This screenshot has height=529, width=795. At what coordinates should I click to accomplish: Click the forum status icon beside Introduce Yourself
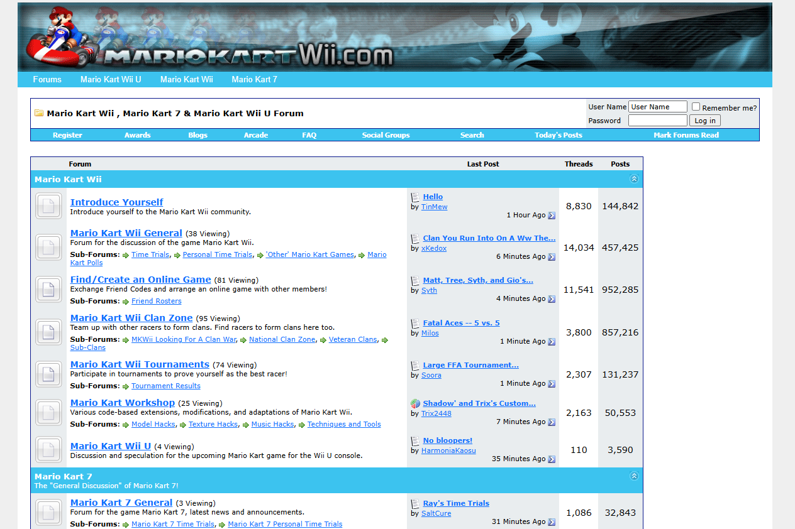[x=48, y=206]
